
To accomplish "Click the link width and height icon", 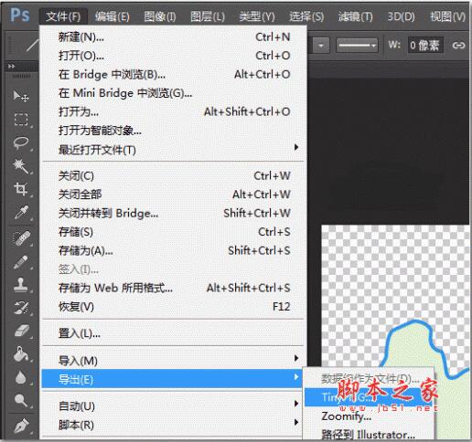I will pos(458,46).
